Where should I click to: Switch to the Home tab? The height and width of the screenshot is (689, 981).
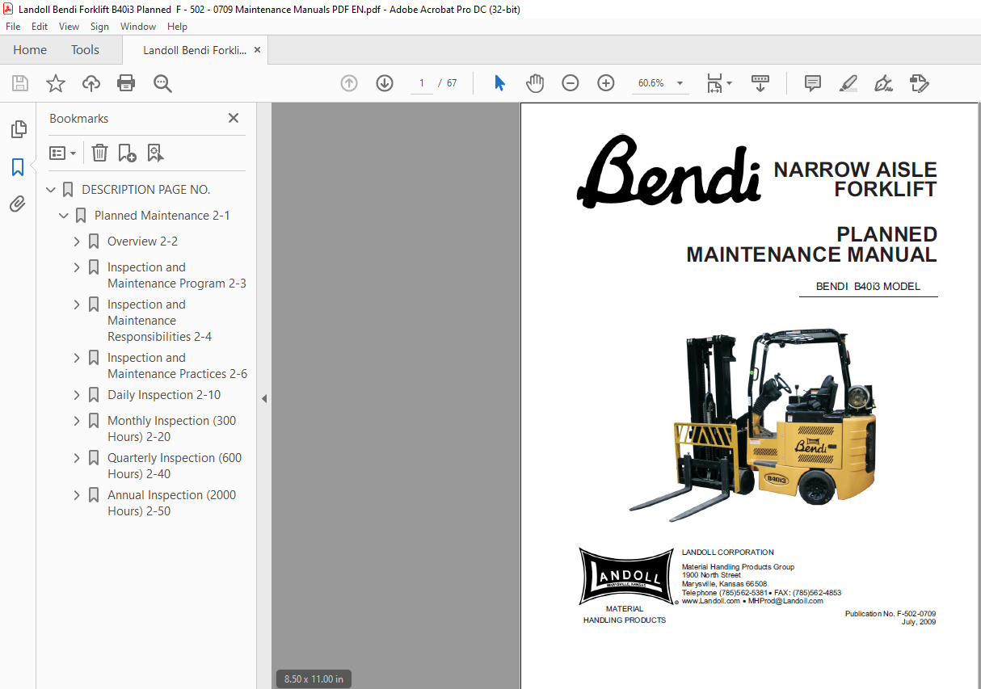point(30,50)
